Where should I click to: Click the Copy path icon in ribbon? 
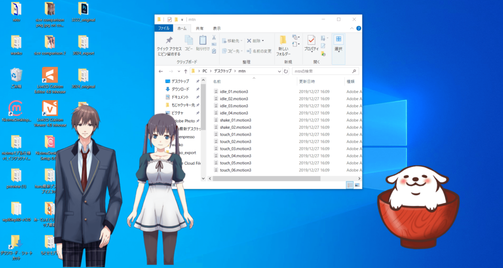(214, 44)
